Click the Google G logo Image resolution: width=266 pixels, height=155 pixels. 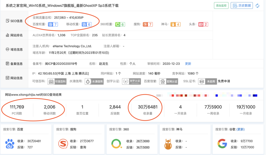(222, 144)
